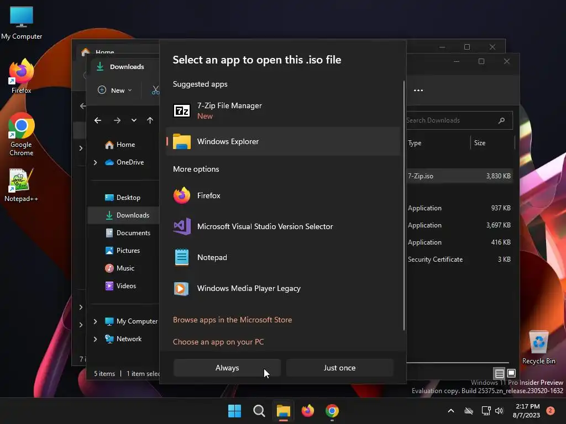Click back arrow in the Home window
566x424 pixels.
coord(83,106)
